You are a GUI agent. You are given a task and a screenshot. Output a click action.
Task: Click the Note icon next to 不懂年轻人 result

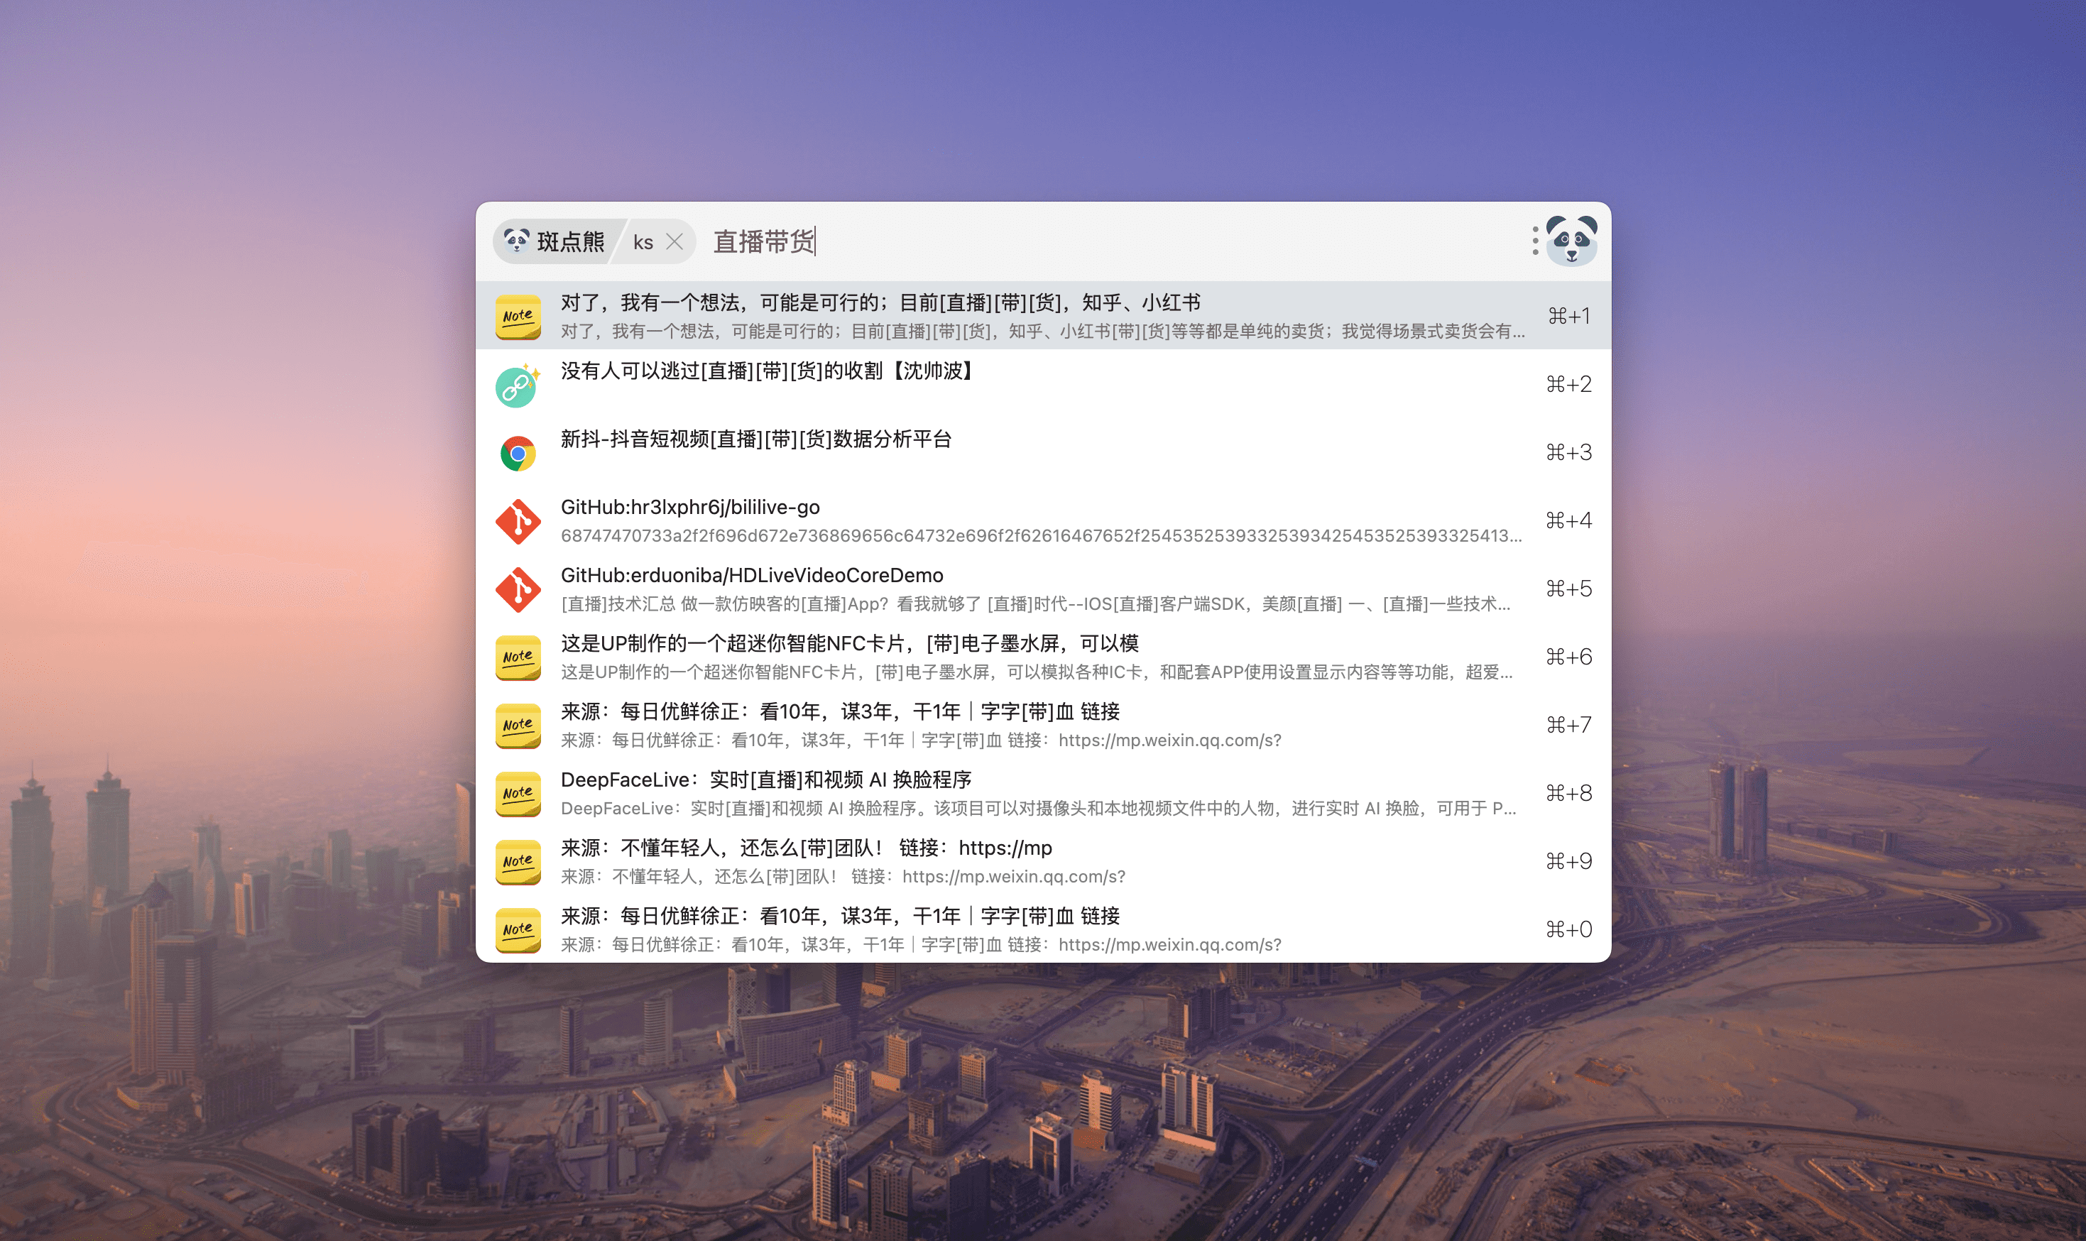click(x=518, y=860)
